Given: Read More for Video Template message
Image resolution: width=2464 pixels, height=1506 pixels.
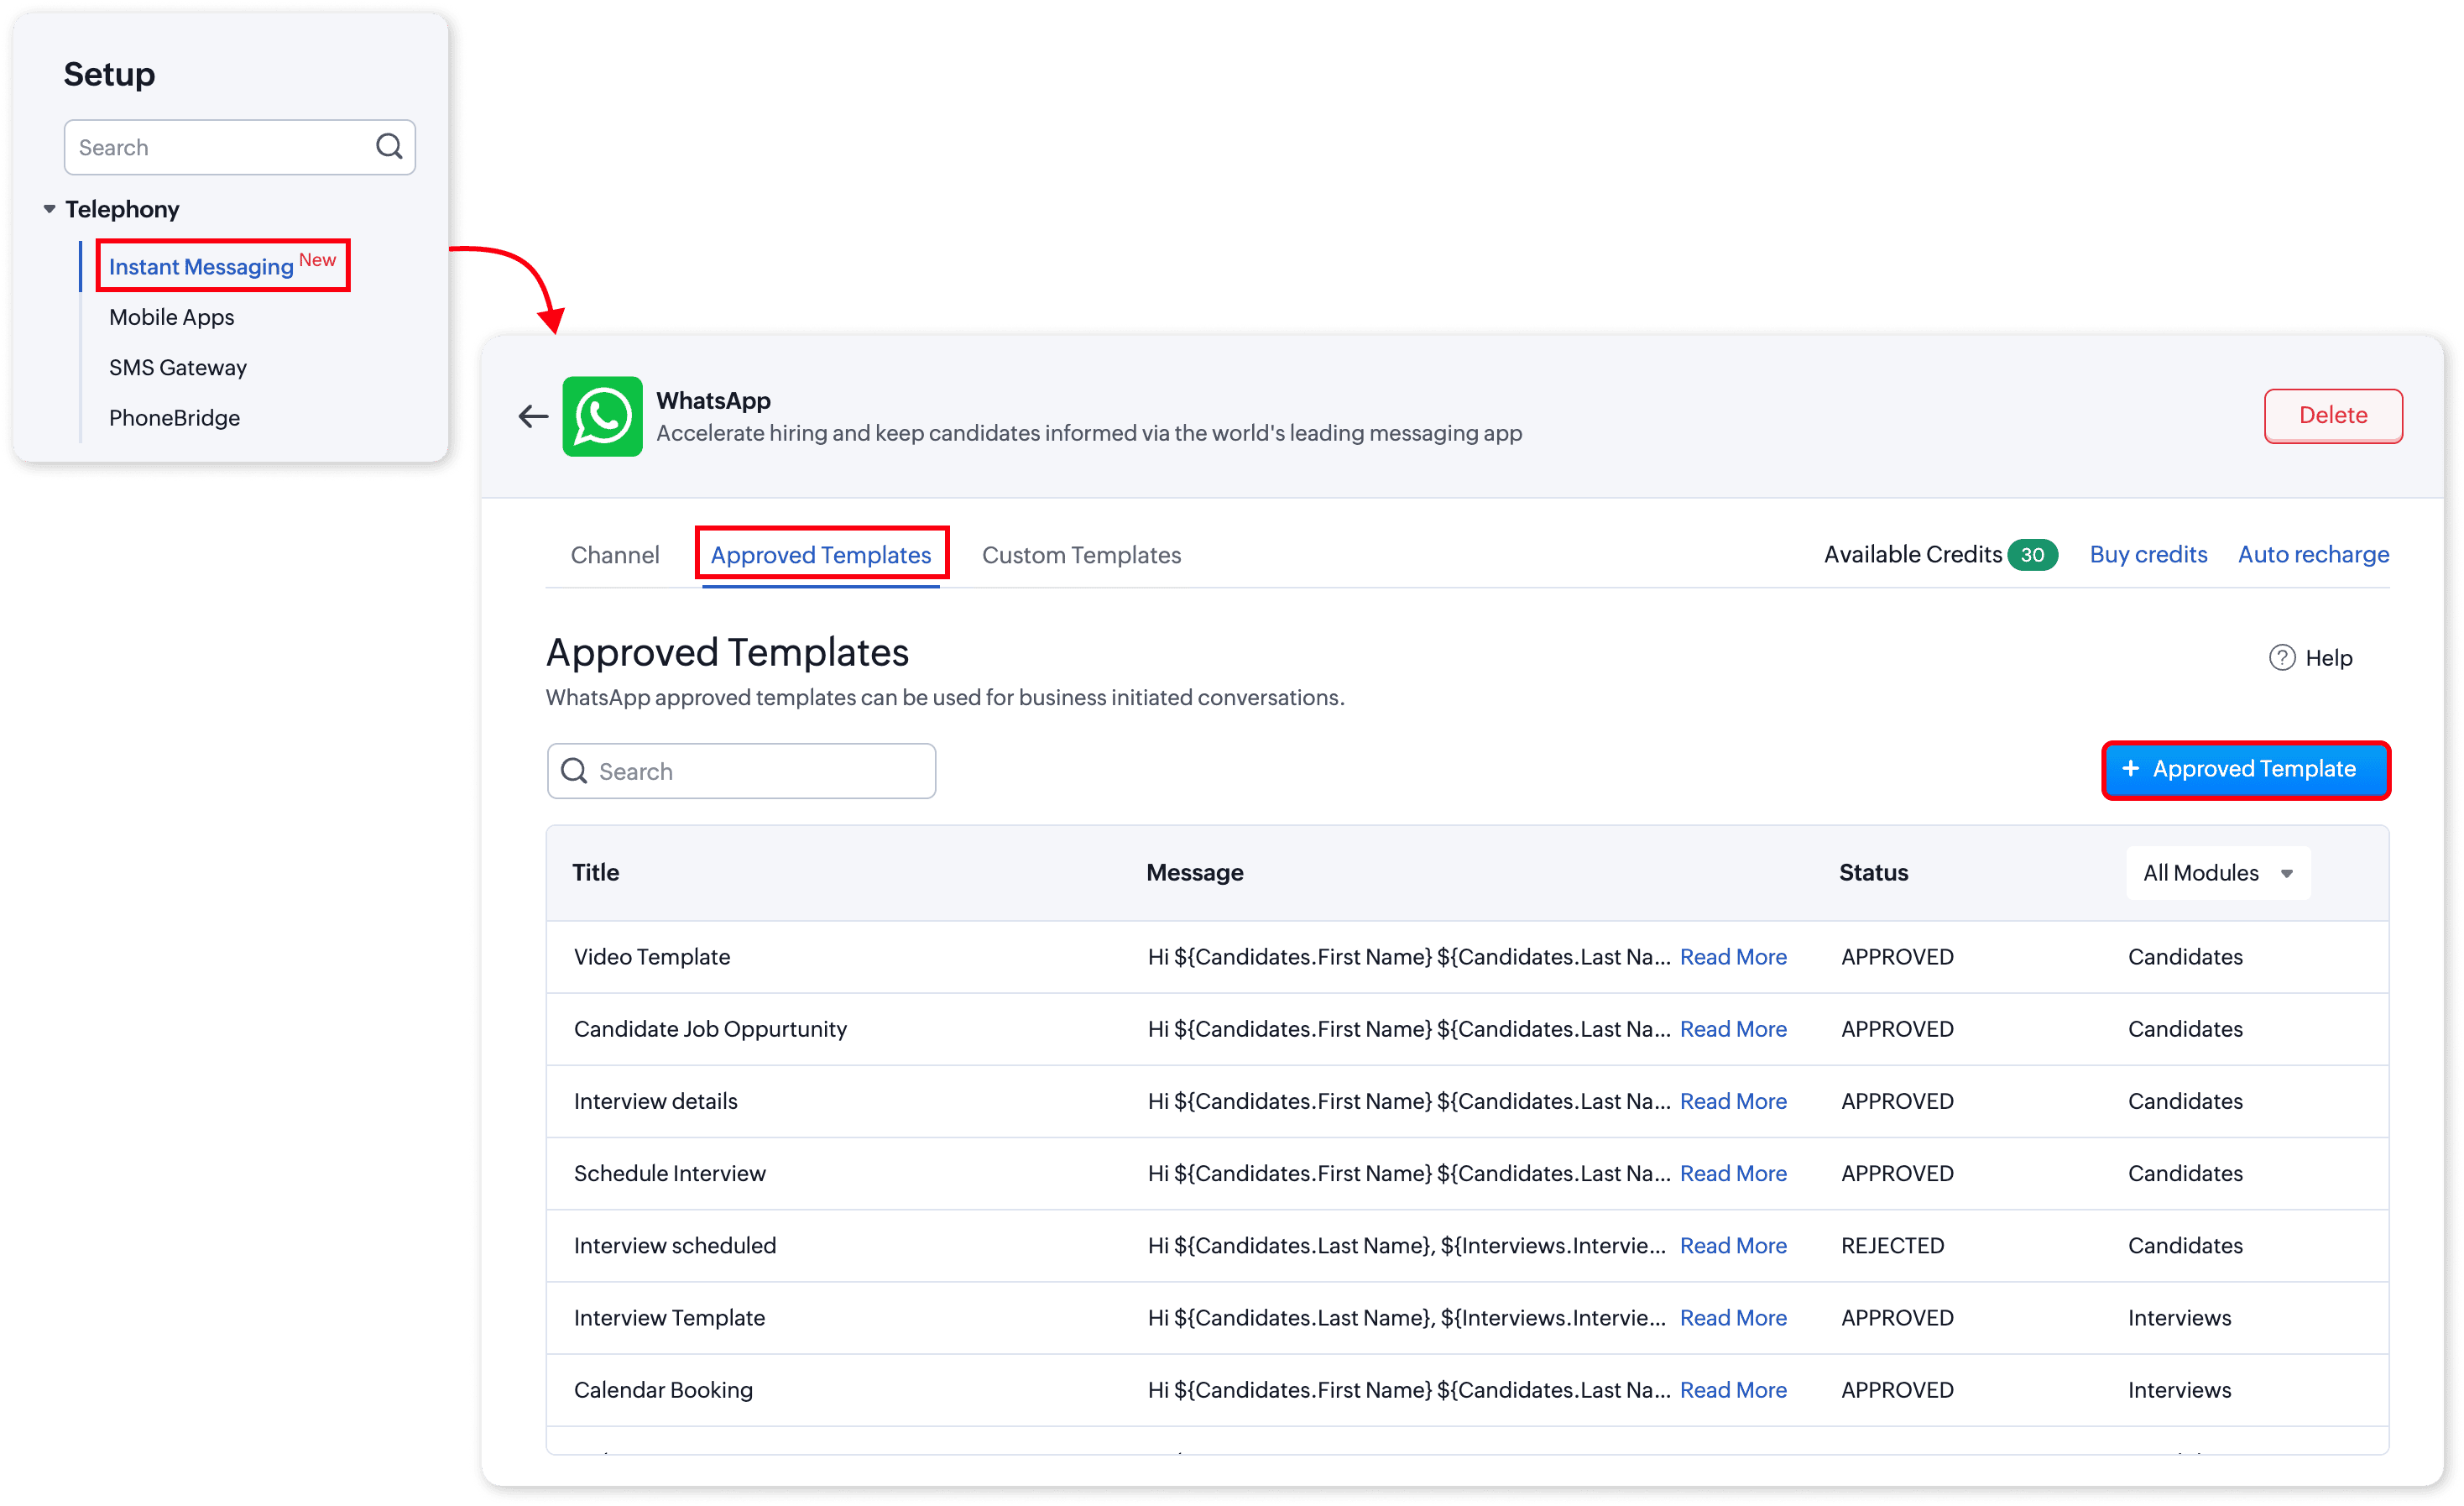Looking at the screenshot, I should [1732, 957].
